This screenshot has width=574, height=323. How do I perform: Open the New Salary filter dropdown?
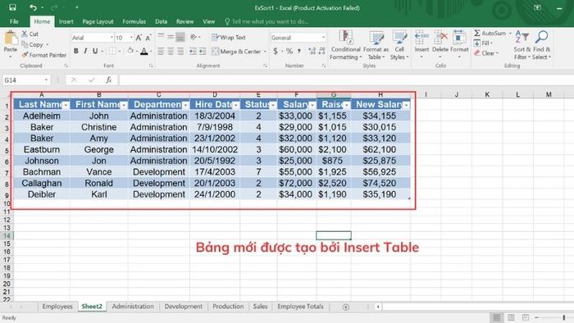point(407,106)
